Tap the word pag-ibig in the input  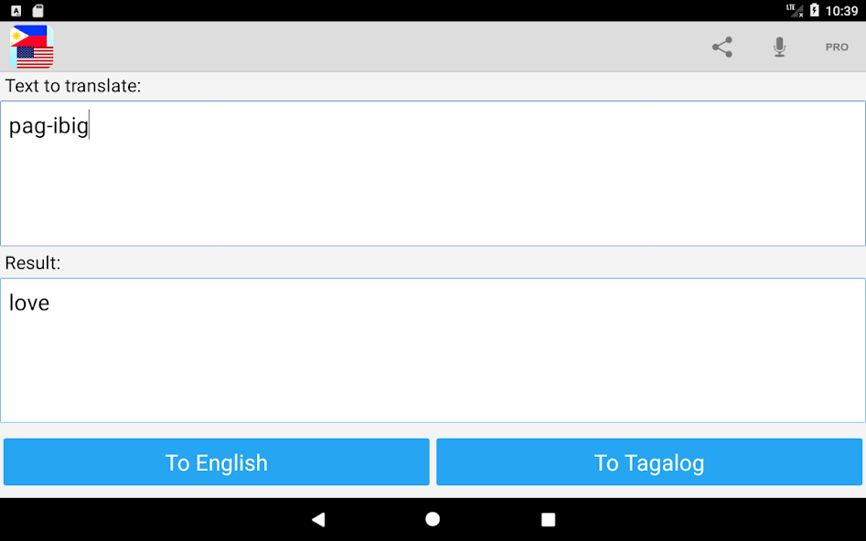(48, 126)
